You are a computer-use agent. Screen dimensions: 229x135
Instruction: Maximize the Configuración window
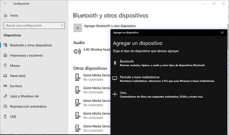(214, 3)
